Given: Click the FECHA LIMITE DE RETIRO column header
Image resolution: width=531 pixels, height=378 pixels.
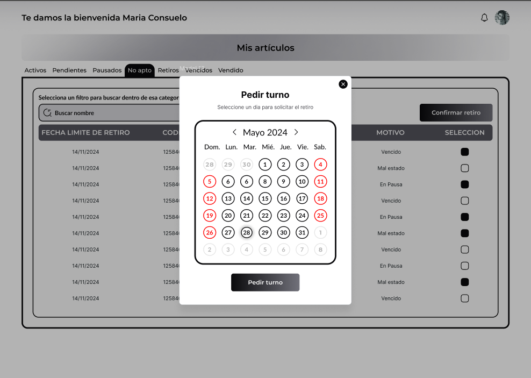Looking at the screenshot, I should pos(85,133).
